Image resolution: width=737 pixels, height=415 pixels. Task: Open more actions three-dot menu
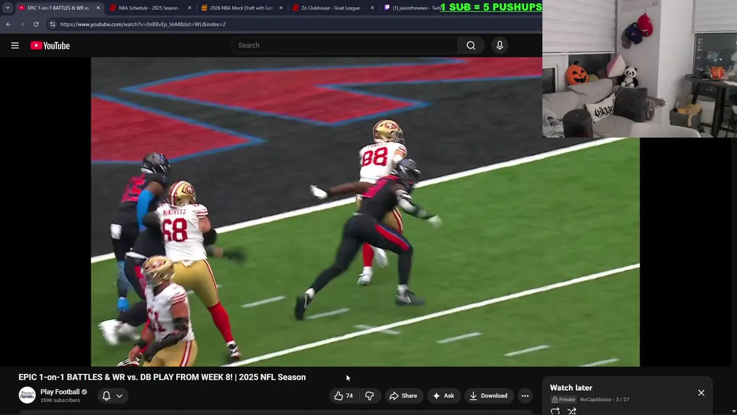click(525, 396)
